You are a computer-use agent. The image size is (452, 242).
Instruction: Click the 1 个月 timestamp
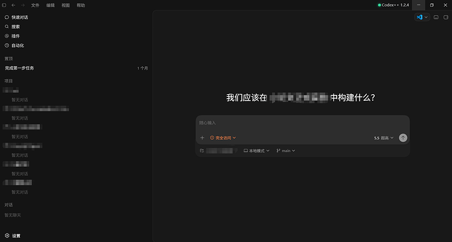click(142, 68)
